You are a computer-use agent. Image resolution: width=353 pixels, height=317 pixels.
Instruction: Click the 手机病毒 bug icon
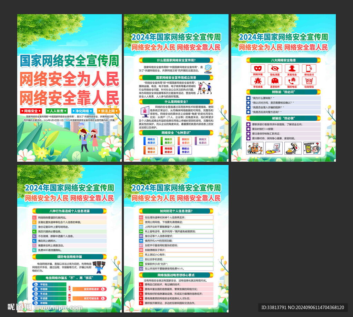click(x=258, y=80)
